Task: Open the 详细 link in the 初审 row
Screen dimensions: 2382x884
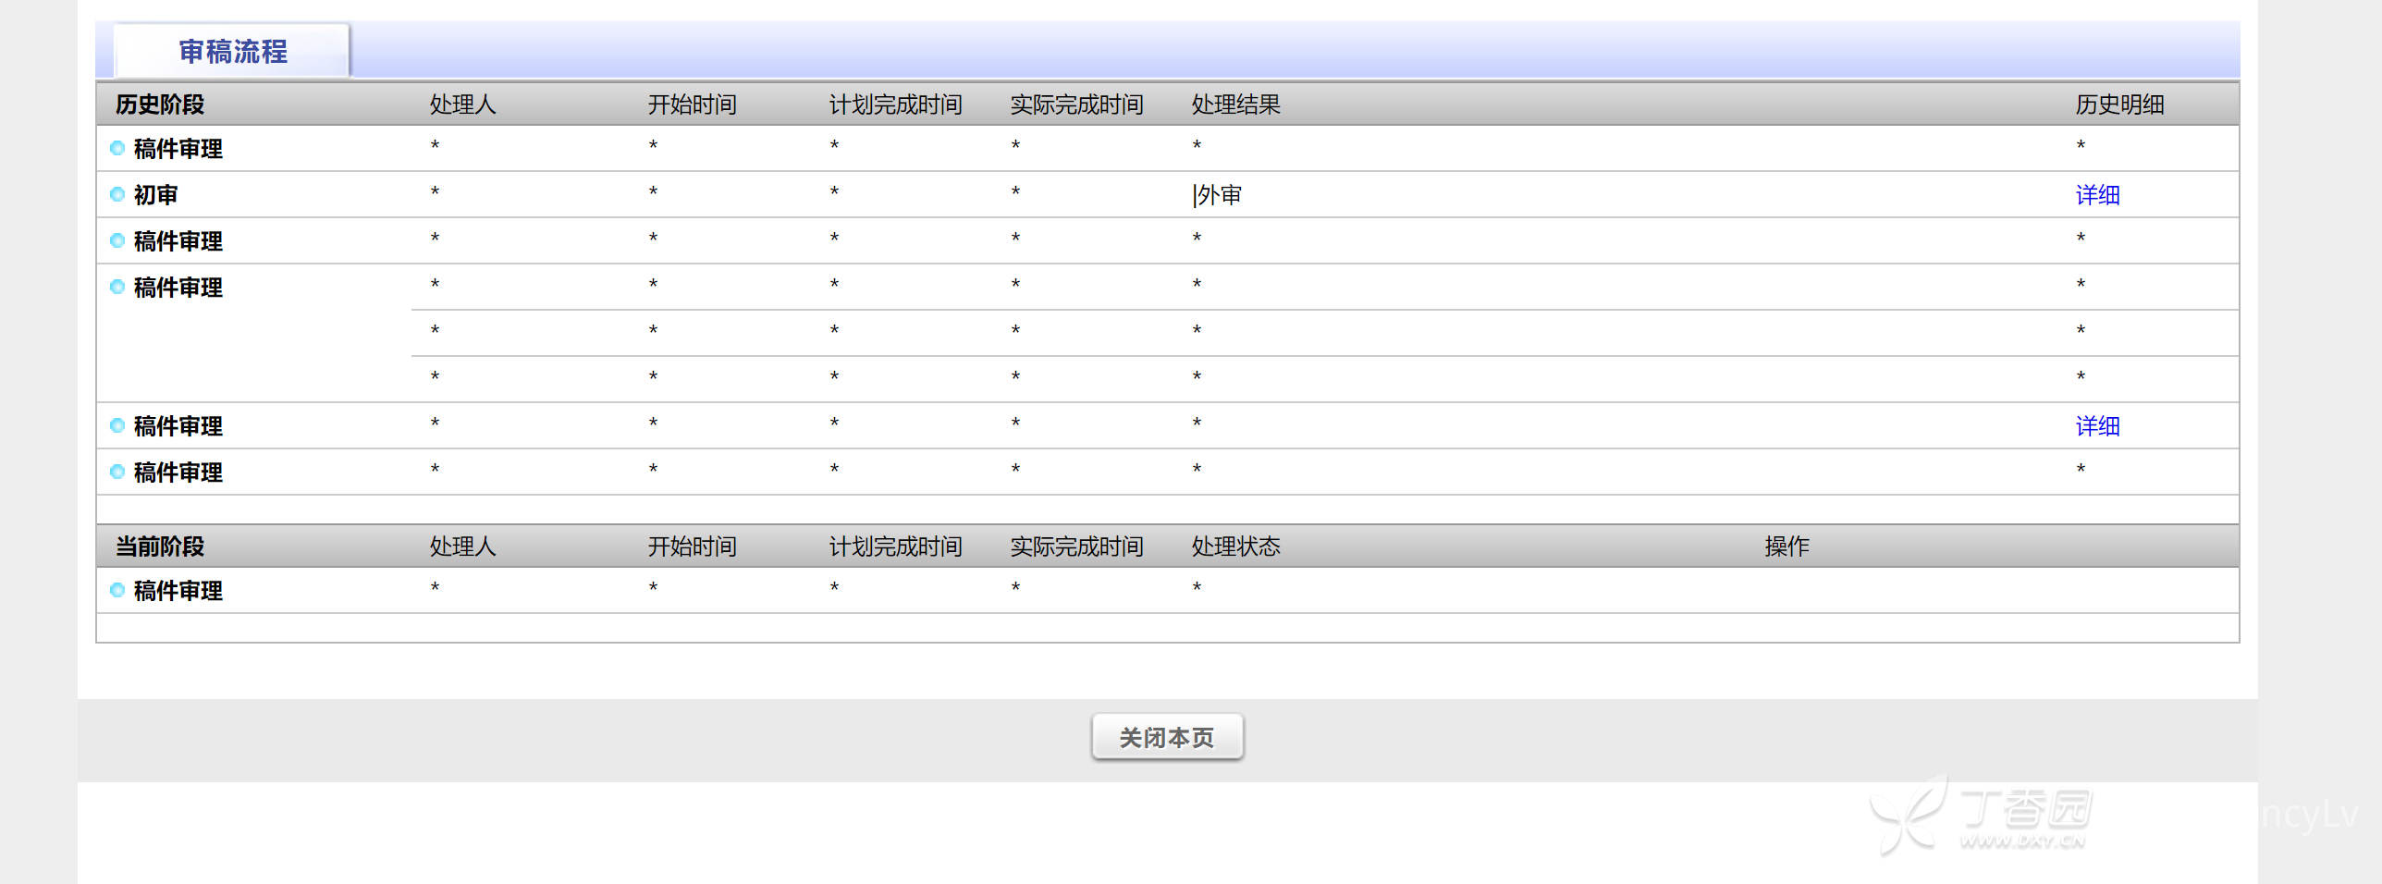Action: [x=2096, y=195]
